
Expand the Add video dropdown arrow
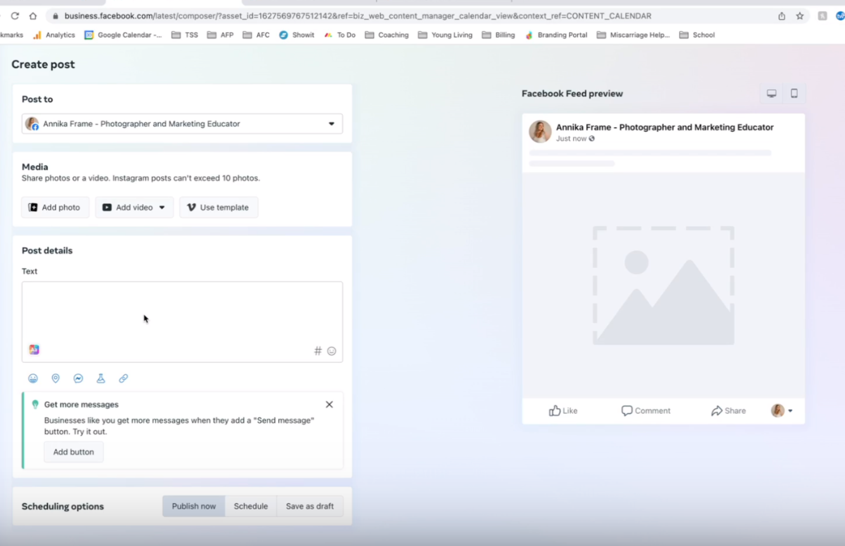(162, 207)
